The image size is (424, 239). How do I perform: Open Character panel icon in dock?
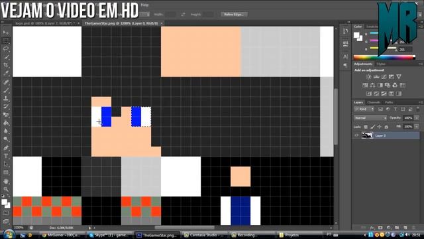click(345, 56)
